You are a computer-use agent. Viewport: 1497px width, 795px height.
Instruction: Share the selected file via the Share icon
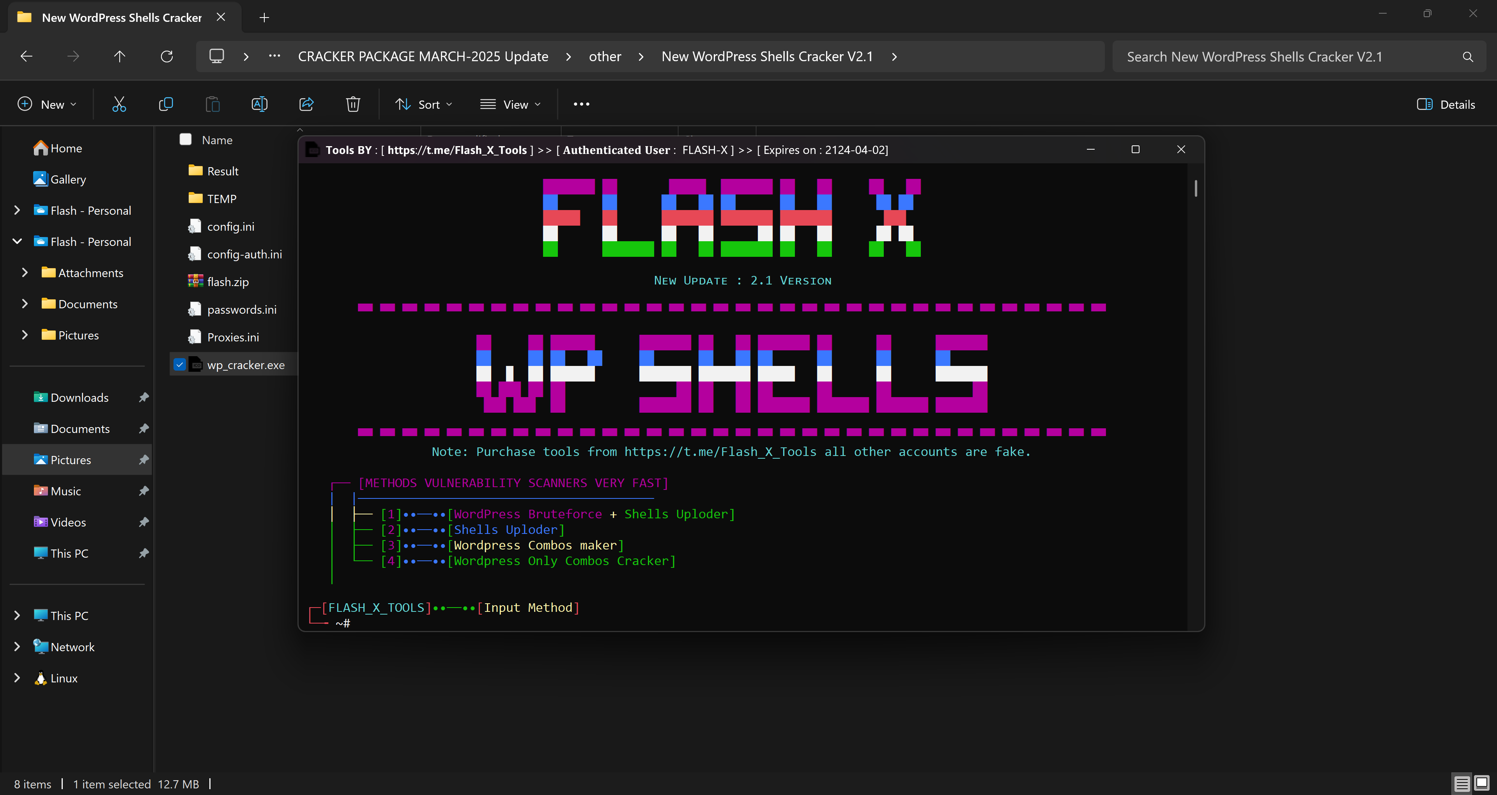point(306,104)
